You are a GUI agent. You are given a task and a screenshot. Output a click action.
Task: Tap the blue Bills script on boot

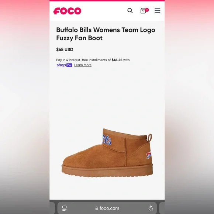(x=107, y=140)
